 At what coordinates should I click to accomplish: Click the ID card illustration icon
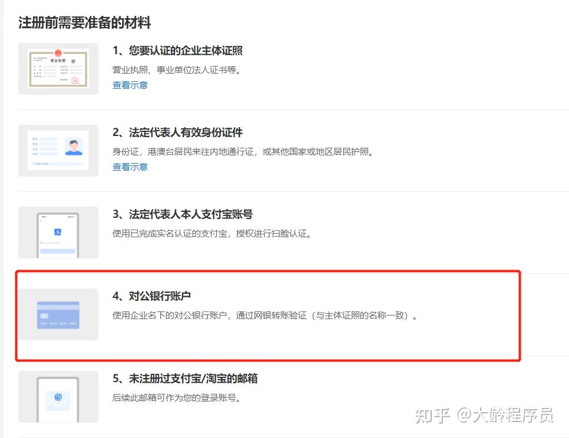(x=58, y=150)
